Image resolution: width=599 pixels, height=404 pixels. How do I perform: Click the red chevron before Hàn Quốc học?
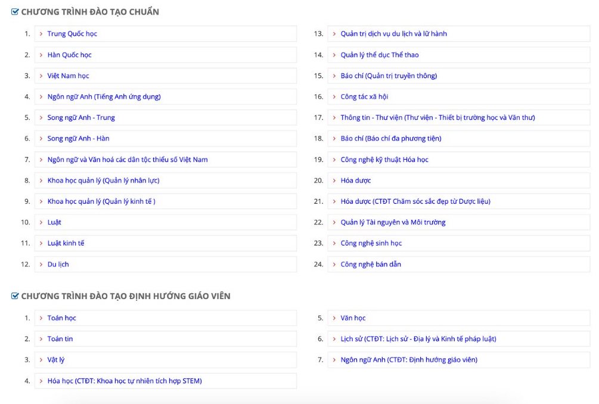[41, 55]
